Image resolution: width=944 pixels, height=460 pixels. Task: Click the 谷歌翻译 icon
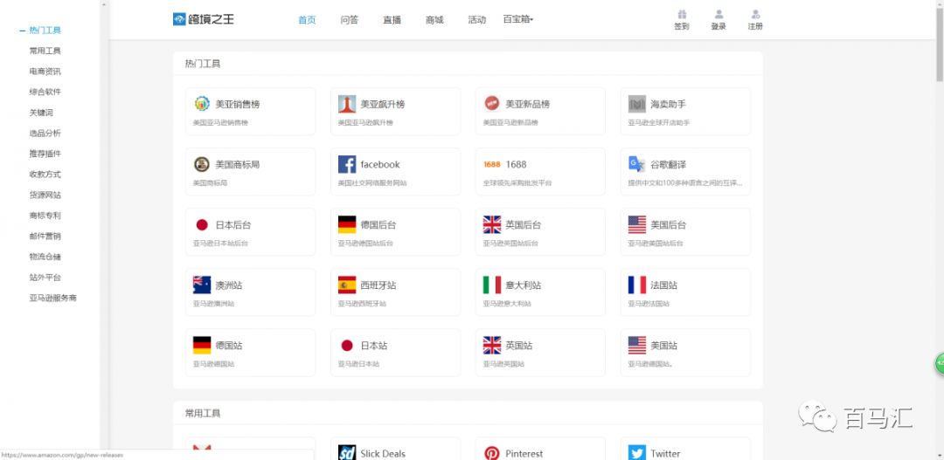click(636, 164)
